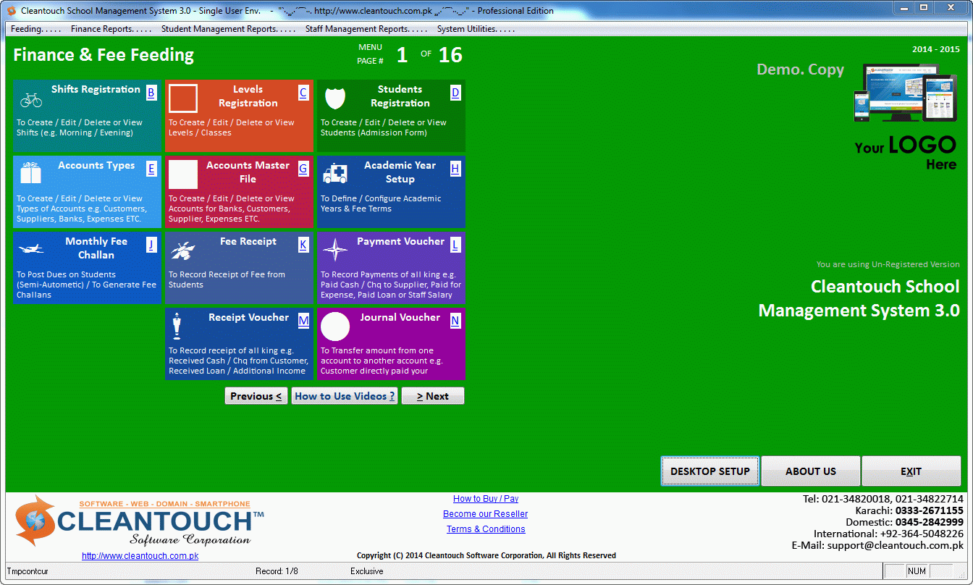973x585 pixels.
Task: Click shortcut letter G on Accounts Master File
Action: (303, 169)
